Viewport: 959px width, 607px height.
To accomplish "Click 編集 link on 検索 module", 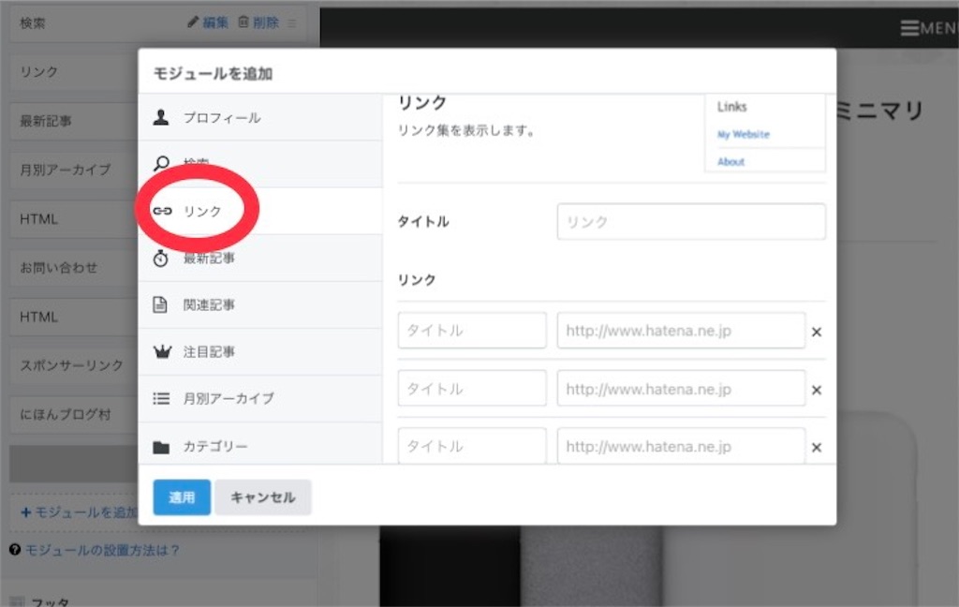I will [x=215, y=22].
